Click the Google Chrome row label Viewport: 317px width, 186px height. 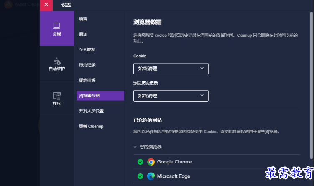(x=174, y=162)
